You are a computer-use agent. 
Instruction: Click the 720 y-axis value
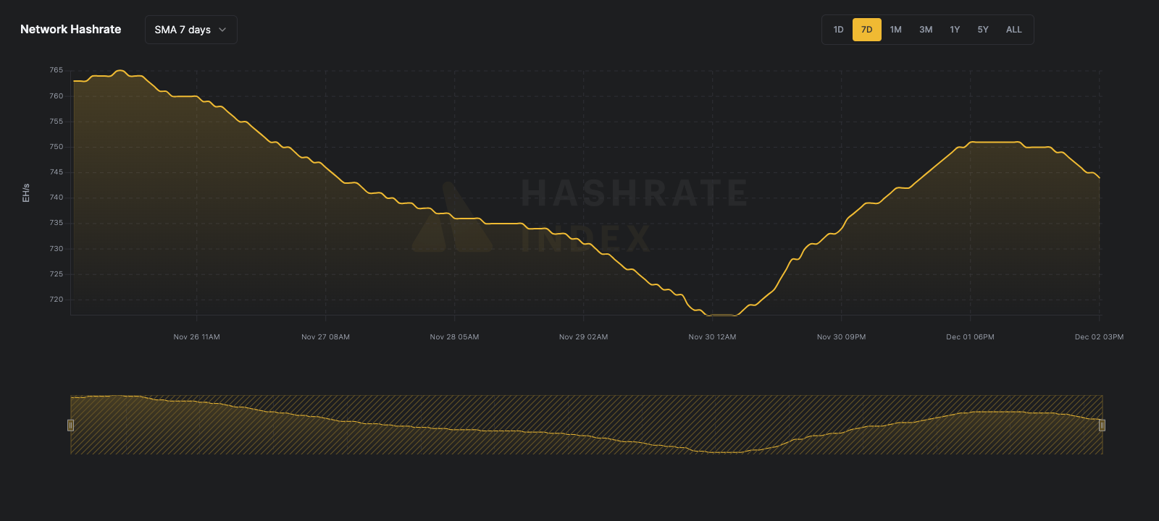[x=57, y=300]
